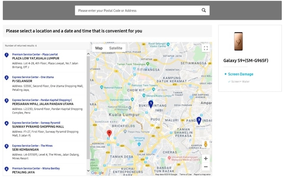Click list marker number 5
This screenshot has height=178, width=284.
tap(6, 146)
